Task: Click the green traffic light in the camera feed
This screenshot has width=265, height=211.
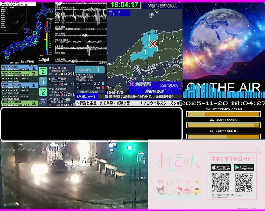Action: pos(130,147)
